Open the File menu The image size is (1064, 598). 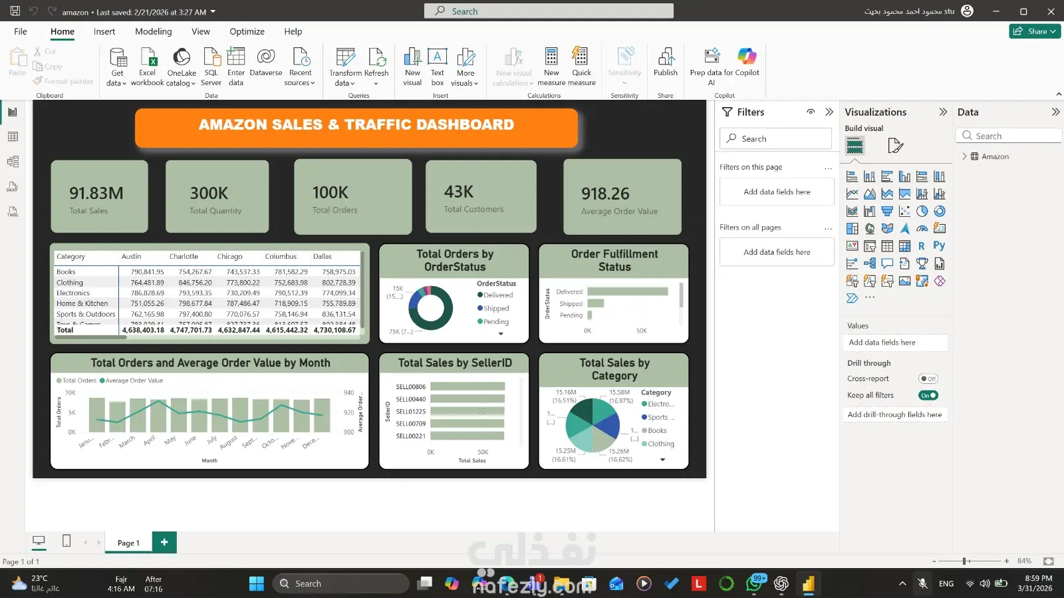21,31
